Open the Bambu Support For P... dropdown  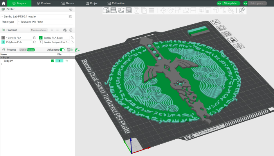56,42
